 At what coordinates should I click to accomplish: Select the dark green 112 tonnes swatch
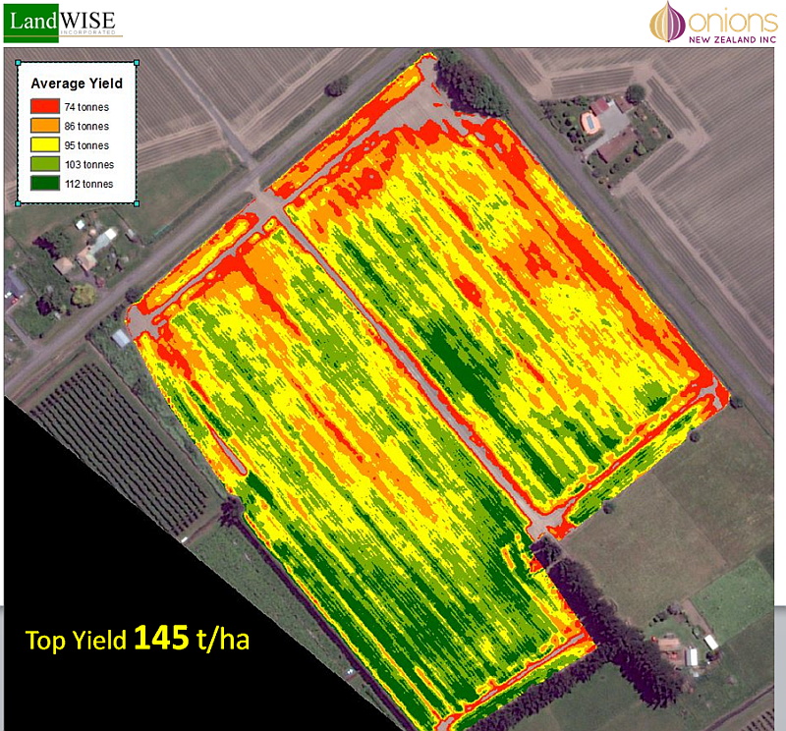(x=45, y=183)
